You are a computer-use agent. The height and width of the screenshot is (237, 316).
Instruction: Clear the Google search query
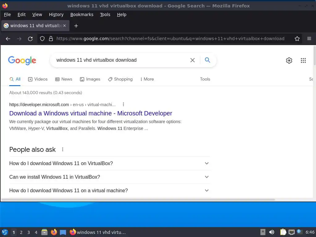(x=193, y=60)
